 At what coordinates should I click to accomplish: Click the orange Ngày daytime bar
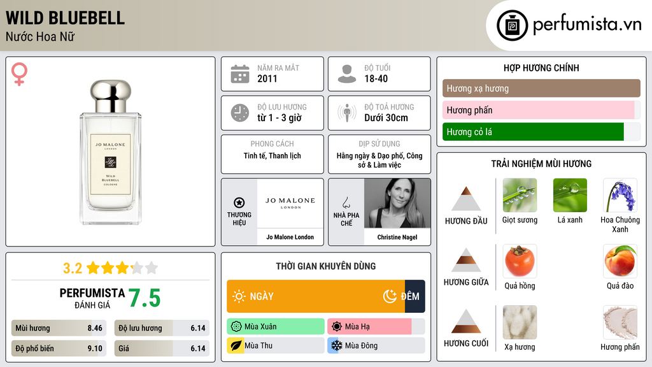click(x=316, y=296)
